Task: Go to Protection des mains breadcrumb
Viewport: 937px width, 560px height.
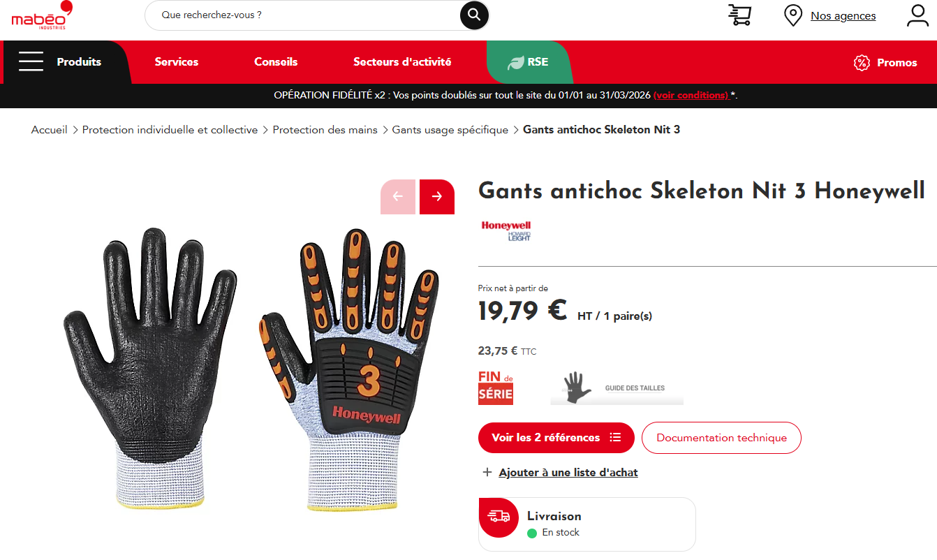Action: pos(325,130)
